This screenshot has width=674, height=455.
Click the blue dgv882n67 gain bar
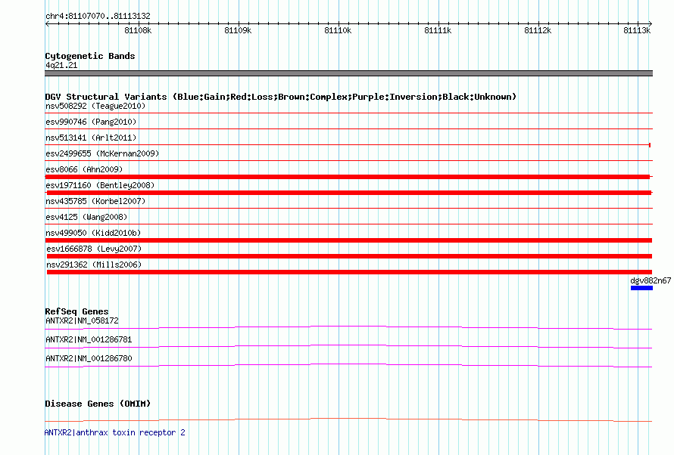click(641, 288)
